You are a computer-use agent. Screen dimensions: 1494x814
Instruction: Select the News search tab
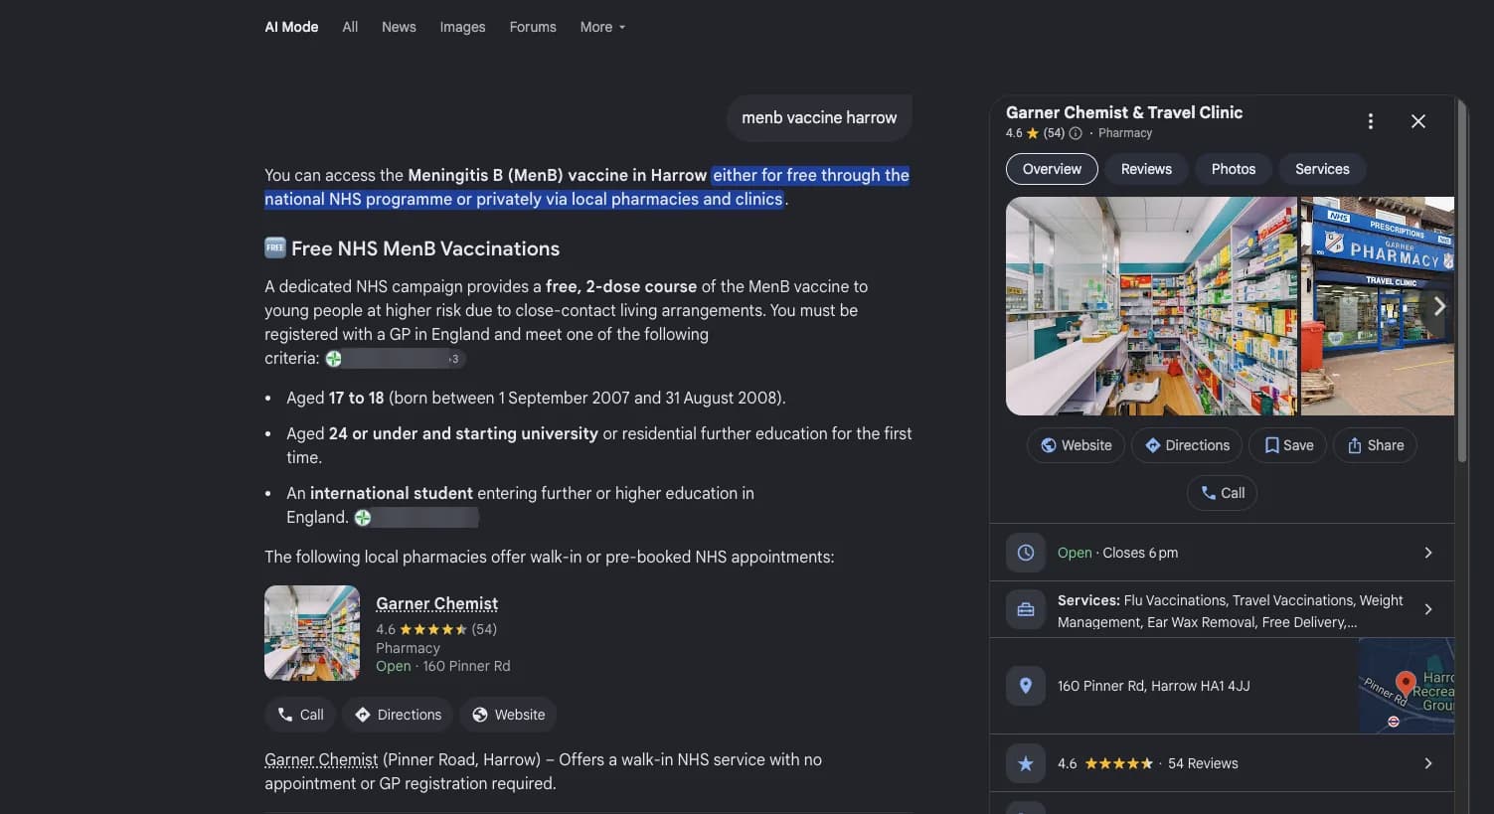pos(399,27)
